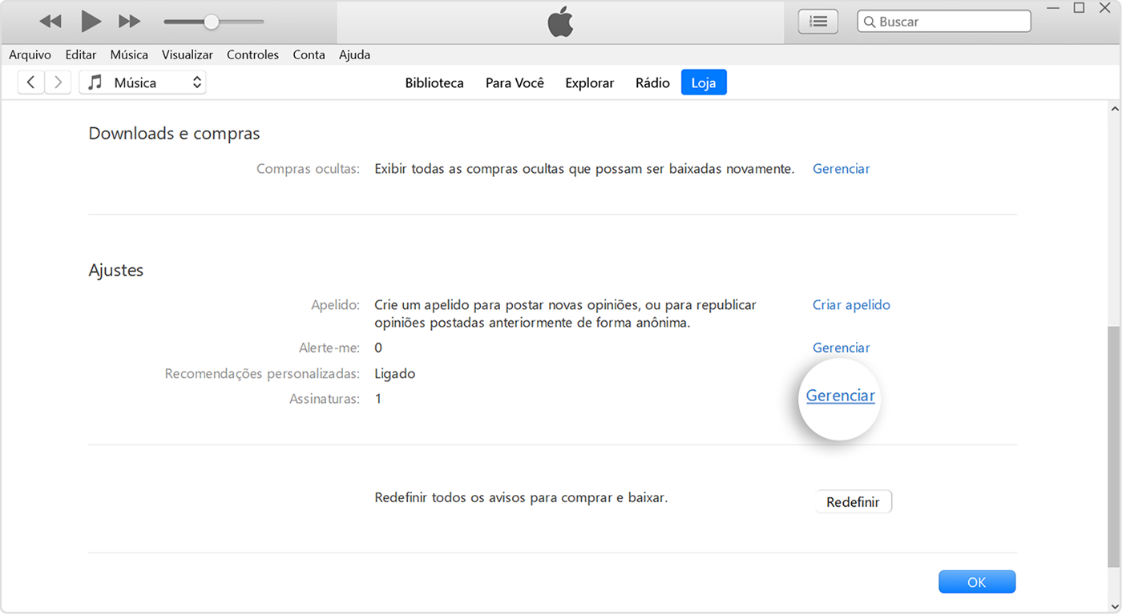Viewport: 1122px width, 615px height.
Task: Skip forward with the fast-forward button
Action: [x=130, y=22]
